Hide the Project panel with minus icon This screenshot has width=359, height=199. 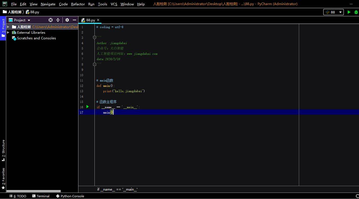click(x=74, y=20)
